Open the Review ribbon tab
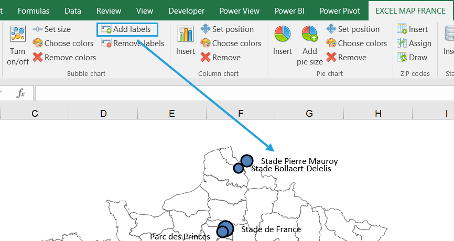454x241 pixels. (x=109, y=11)
